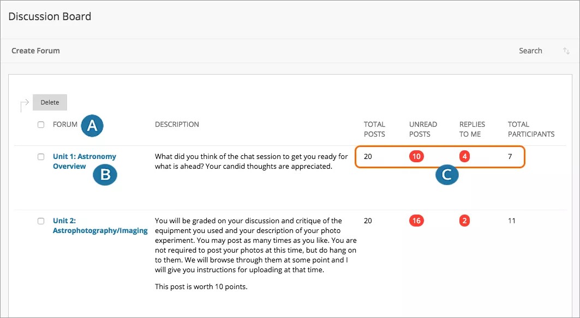Click callout badge A next to Forum header
This screenshot has height=318, width=580.
(92, 125)
